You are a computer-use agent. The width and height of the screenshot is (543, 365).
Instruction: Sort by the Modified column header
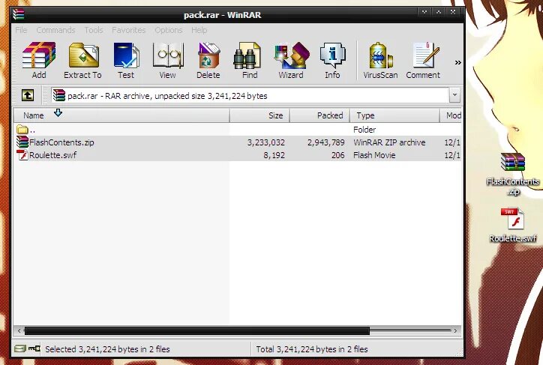coord(451,115)
